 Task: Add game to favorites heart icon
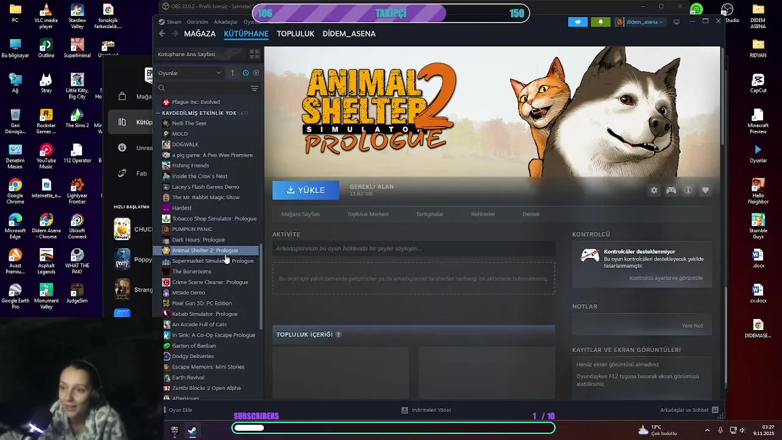(x=705, y=191)
